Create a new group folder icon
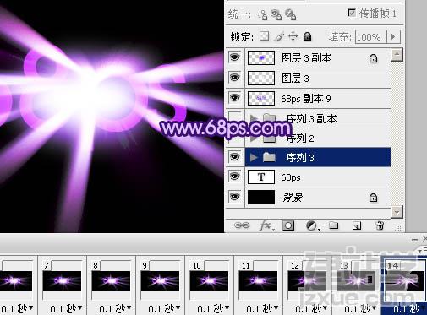 tap(334, 225)
